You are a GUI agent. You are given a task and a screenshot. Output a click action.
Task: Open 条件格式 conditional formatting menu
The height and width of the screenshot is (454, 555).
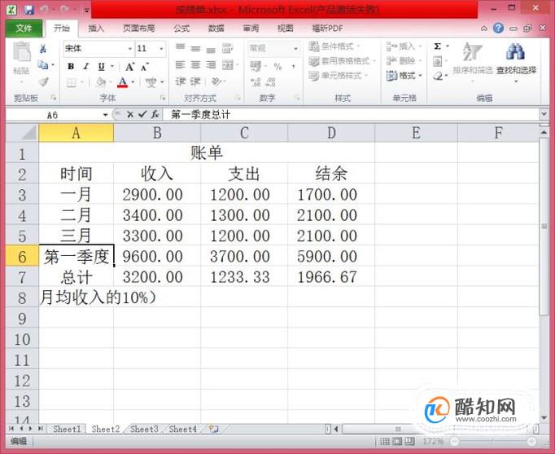[x=334, y=46]
